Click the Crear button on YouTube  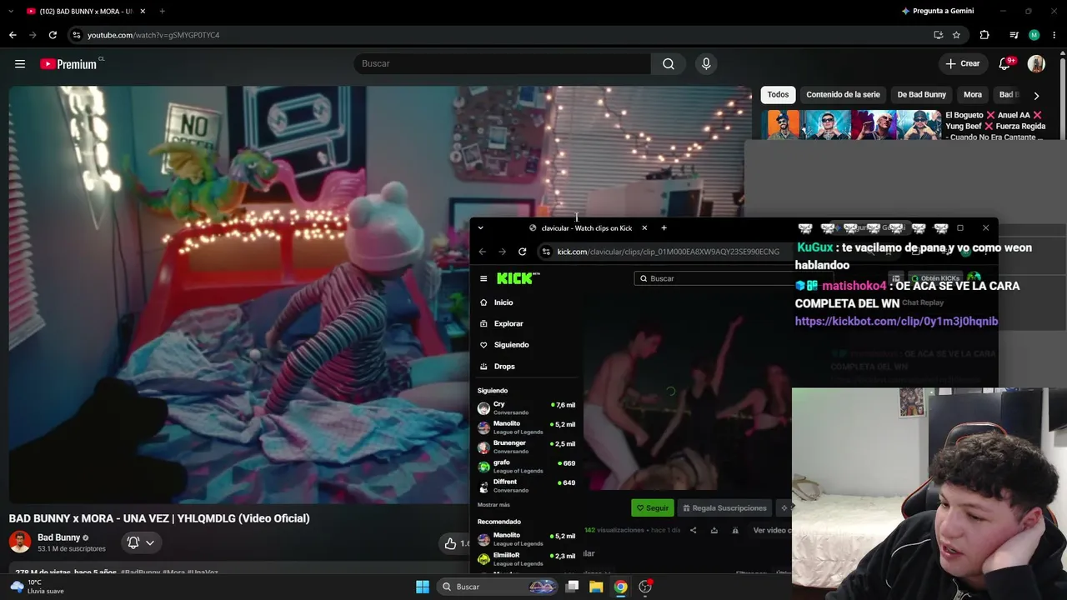click(963, 64)
